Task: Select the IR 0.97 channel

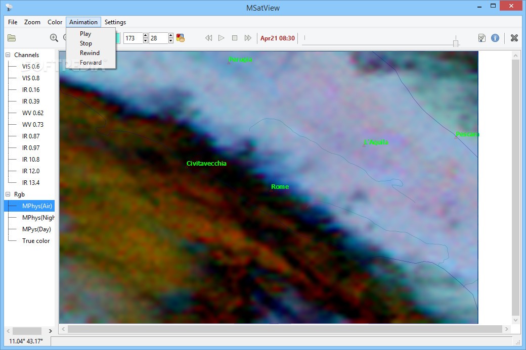Action: pyautogui.click(x=31, y=147)
